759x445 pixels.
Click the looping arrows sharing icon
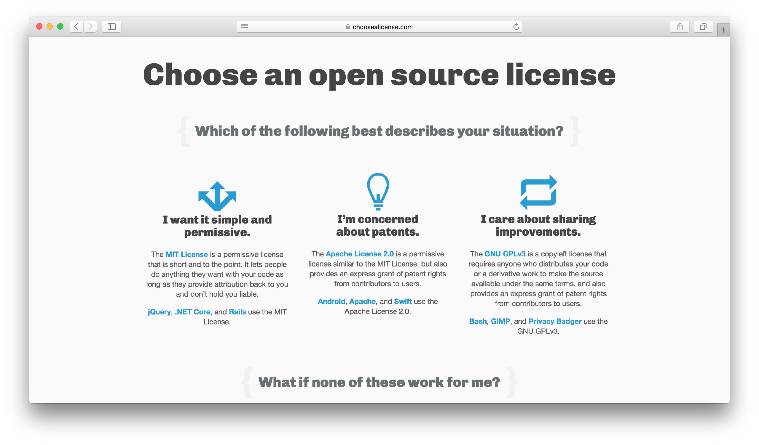coord(538,192)
